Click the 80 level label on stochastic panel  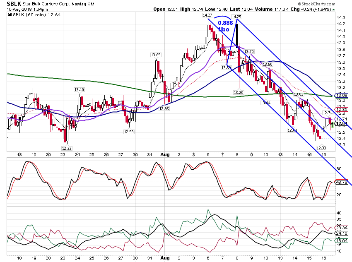tap(339, 169)
